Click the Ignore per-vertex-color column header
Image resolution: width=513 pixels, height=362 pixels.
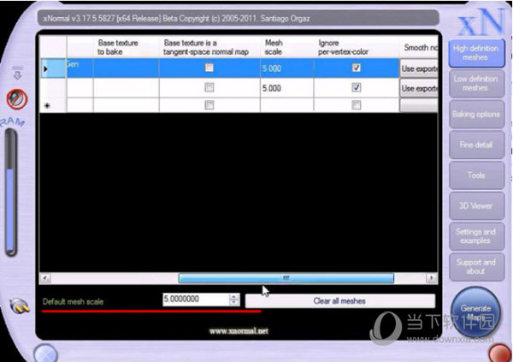(x=357, y=47)
